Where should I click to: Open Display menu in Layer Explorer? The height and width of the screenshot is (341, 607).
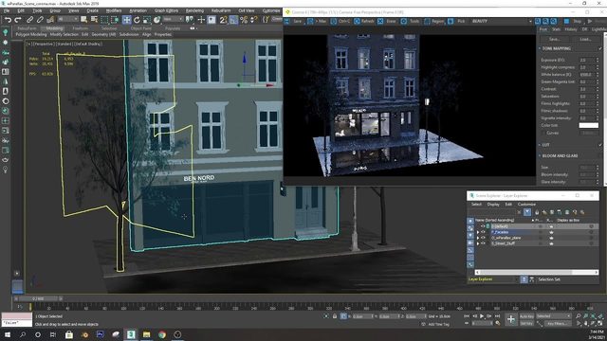[x=493, y=205]
